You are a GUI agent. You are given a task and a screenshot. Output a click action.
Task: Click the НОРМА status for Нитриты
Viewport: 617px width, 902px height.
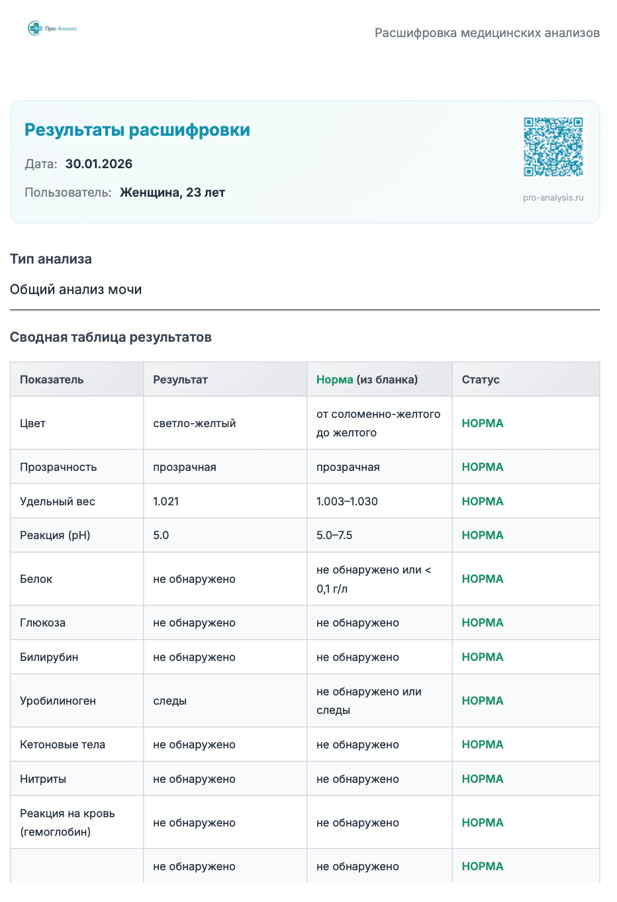coord(482,779)
